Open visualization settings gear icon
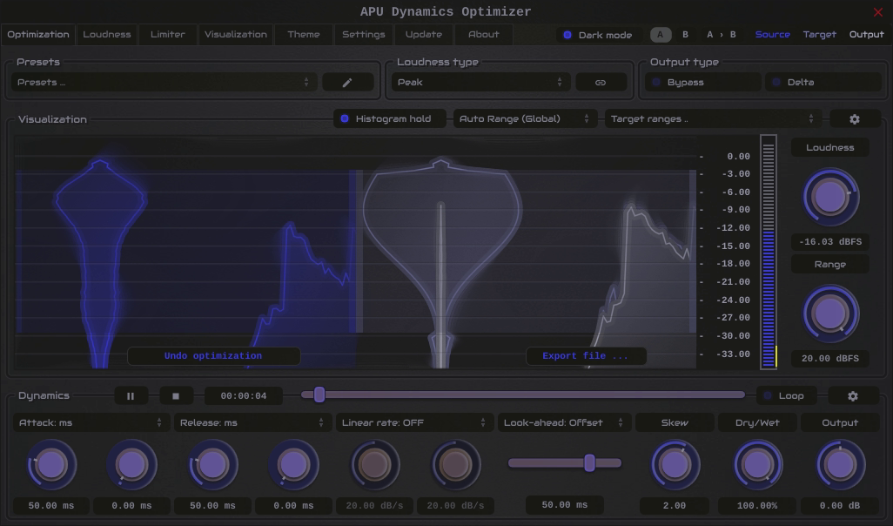 coord(855,119)
